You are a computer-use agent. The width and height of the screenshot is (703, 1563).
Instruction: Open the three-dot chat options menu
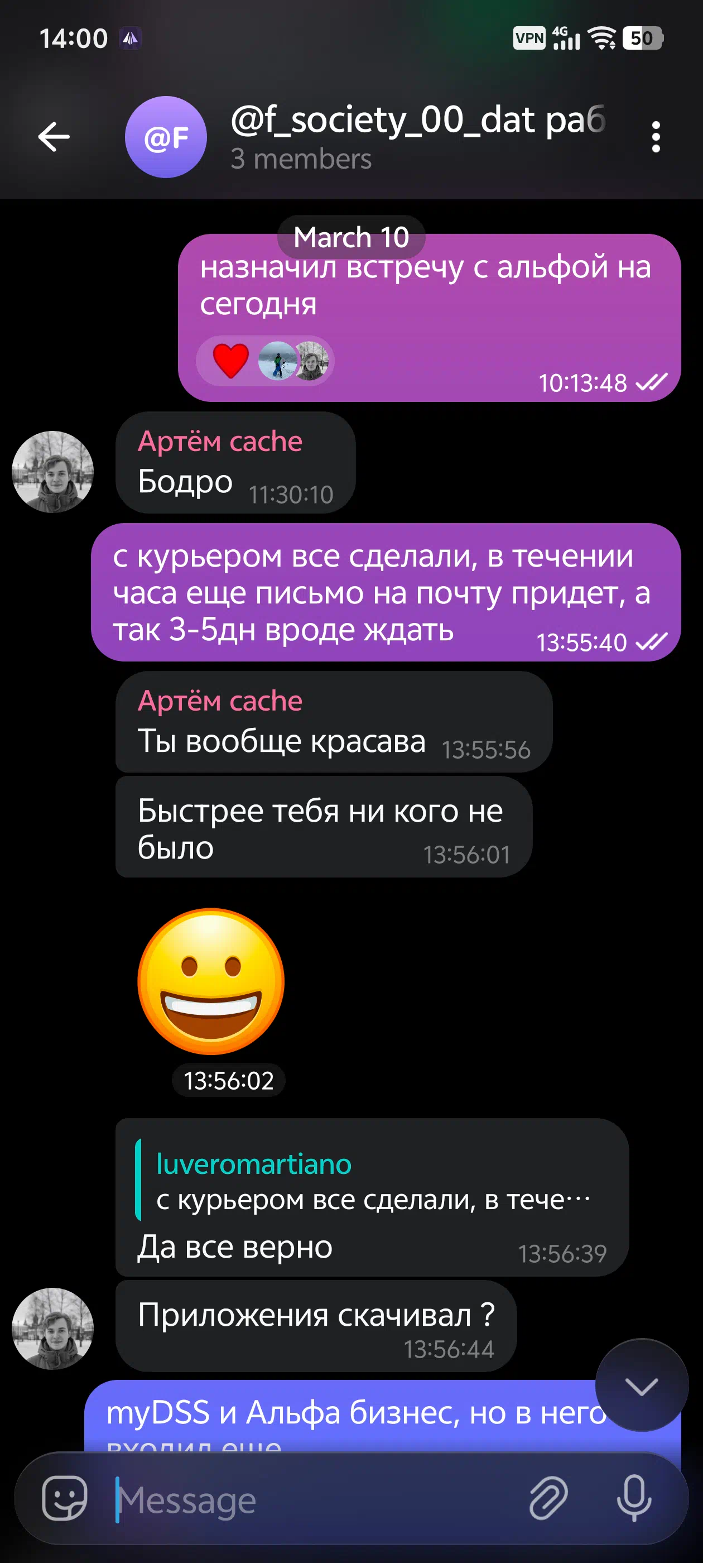655,137
